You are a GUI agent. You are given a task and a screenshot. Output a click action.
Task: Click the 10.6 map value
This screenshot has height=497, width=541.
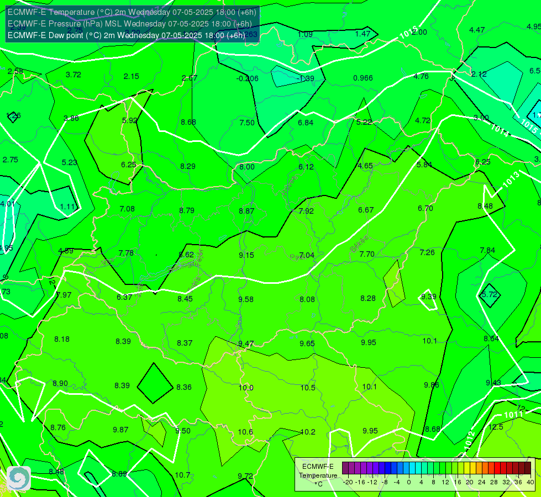tap(245, 432)
